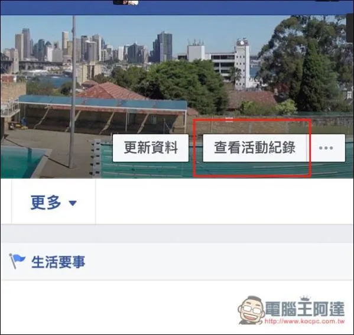Click the cartoon mascot face watermark
This screenshot has height=335, width=354.
[x=251, y=310]
